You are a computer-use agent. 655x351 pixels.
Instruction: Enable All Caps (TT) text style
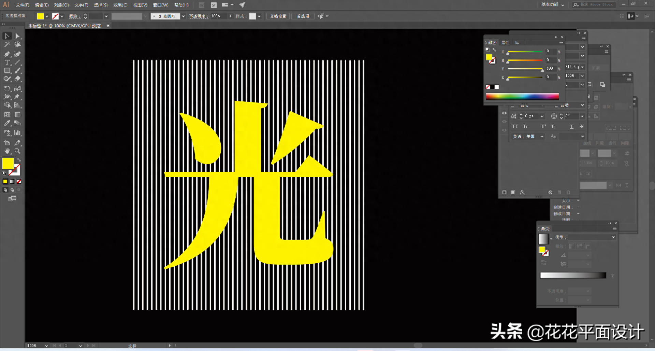point(515,127)
